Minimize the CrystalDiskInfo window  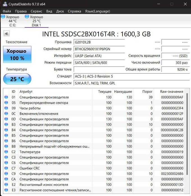click(x=159, y=4)
